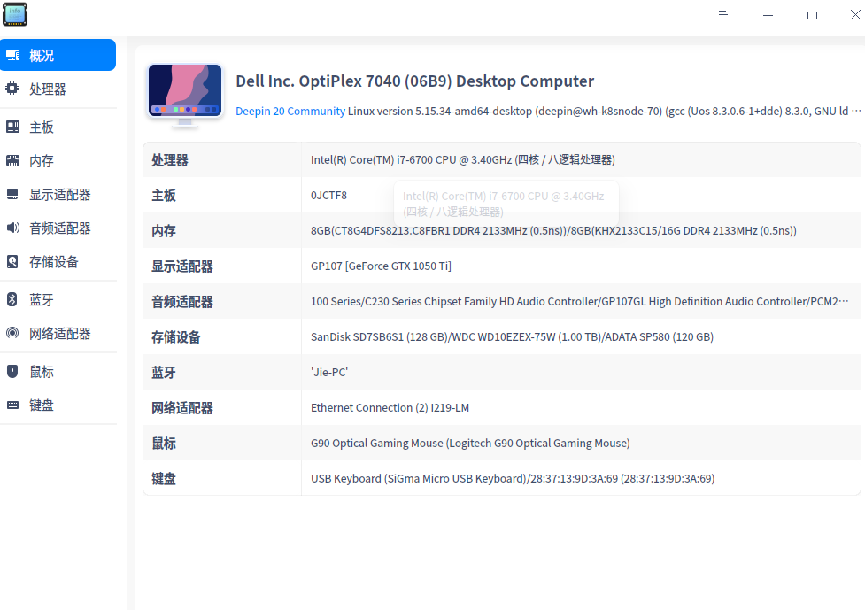Select the 网络适配器 network adapter icon
Image resolution: width=865 pixels, height=610 pixels.
11,333
